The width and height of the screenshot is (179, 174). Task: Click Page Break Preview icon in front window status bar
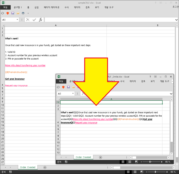[x=136, y=162]
